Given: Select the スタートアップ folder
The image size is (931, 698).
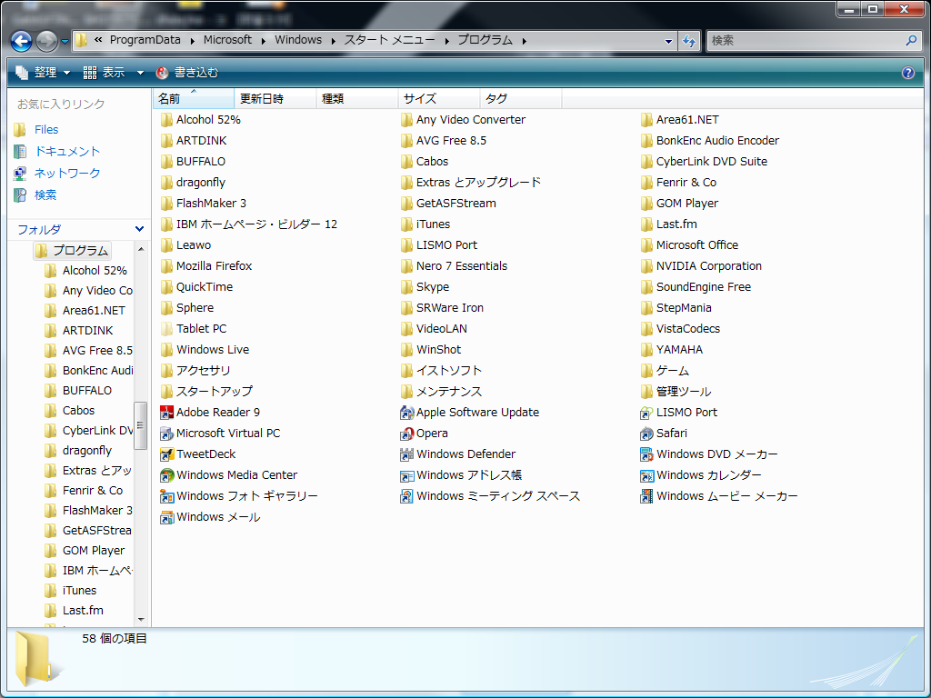Looking at the screenshot, I should (x=206, y=391).
